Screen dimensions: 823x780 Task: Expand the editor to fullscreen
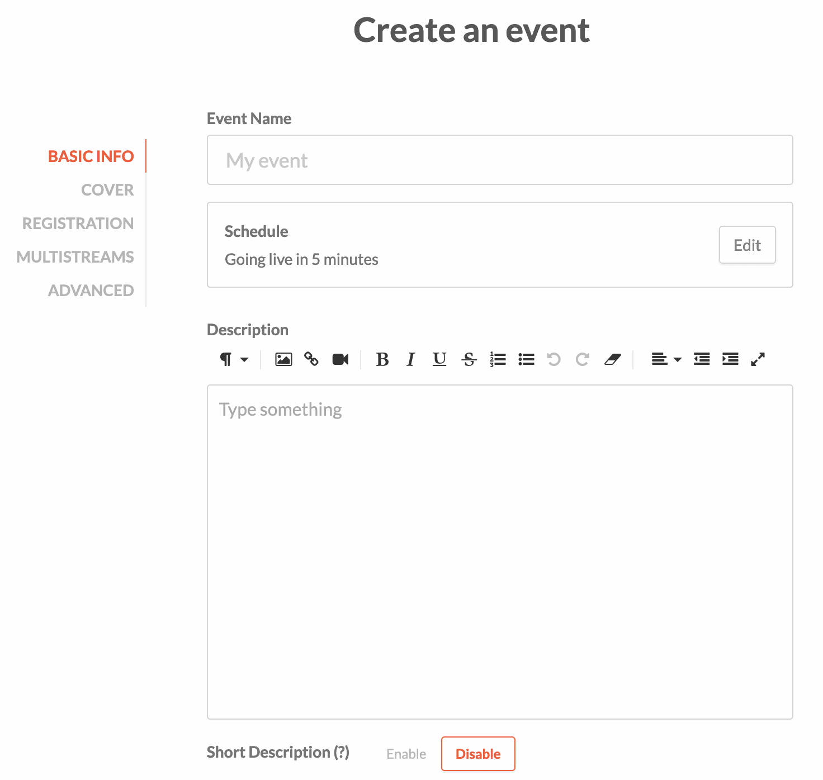coord(758,359)
